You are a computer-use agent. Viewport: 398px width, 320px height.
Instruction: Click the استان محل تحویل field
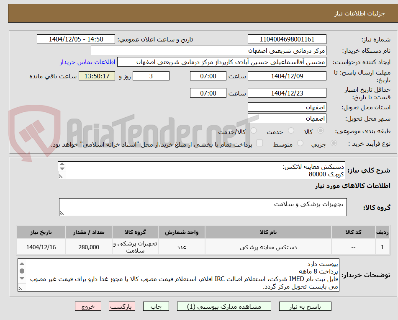(x=287, y=107)
